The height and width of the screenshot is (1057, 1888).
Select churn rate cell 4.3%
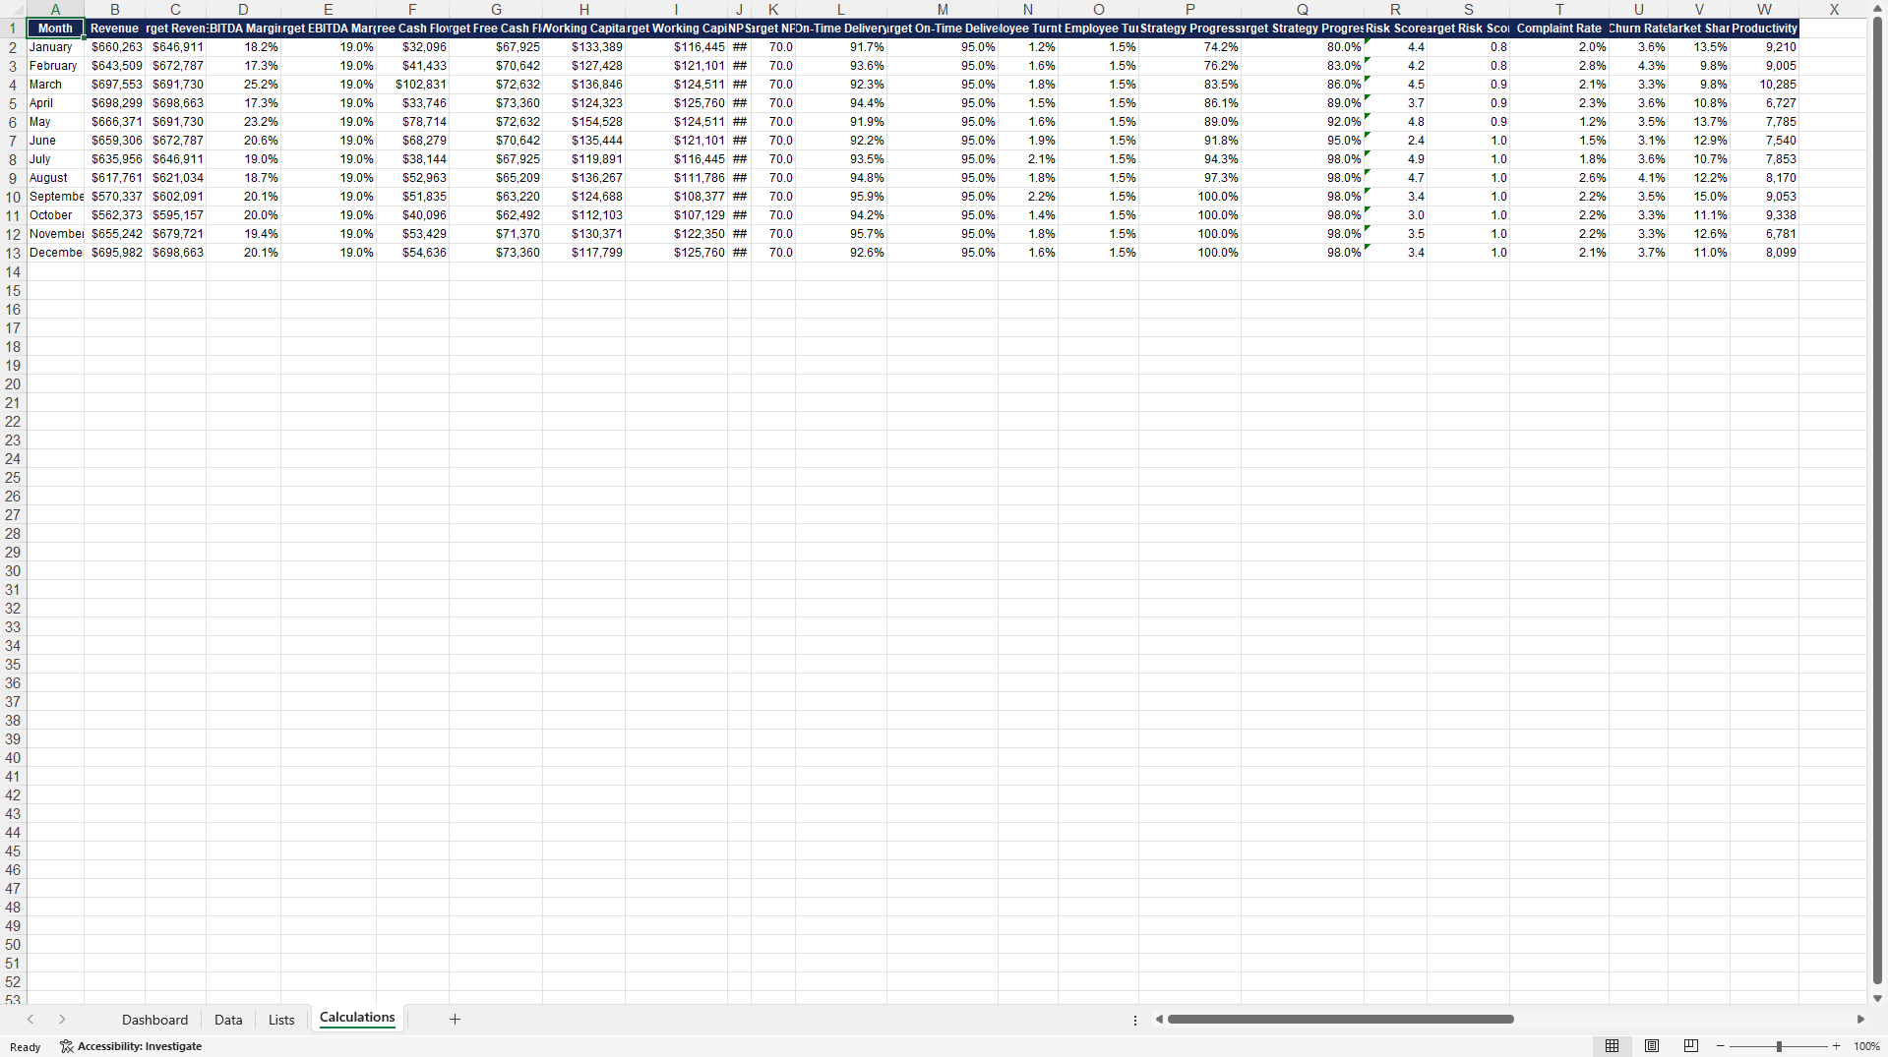[x=1639, y=66]
